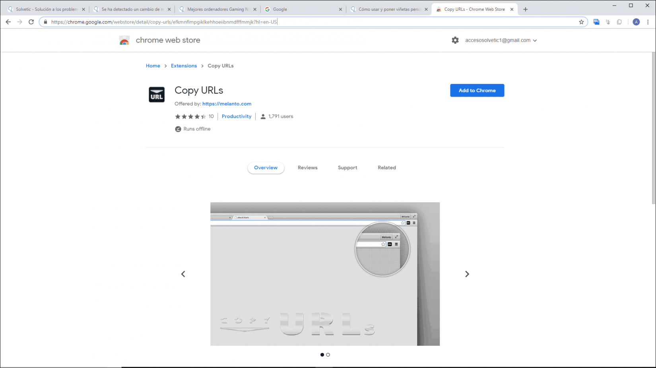Click the star rating of the extension

[190, 116]
